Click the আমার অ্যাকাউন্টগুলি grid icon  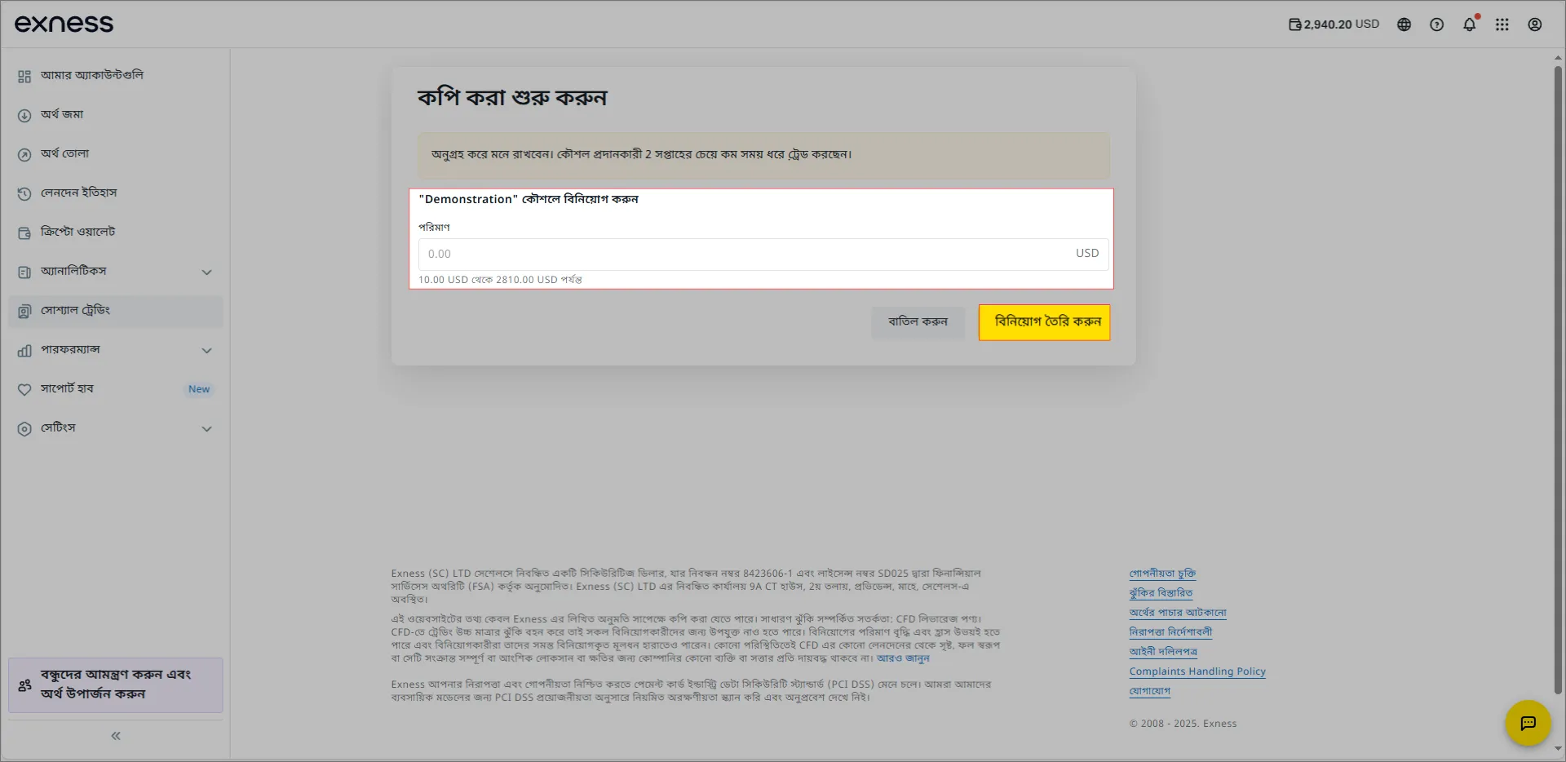tap(24, 76)
